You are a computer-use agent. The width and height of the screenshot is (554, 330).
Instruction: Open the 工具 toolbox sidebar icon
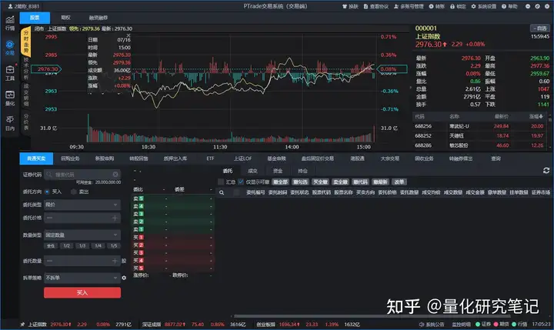pos(10,73)
